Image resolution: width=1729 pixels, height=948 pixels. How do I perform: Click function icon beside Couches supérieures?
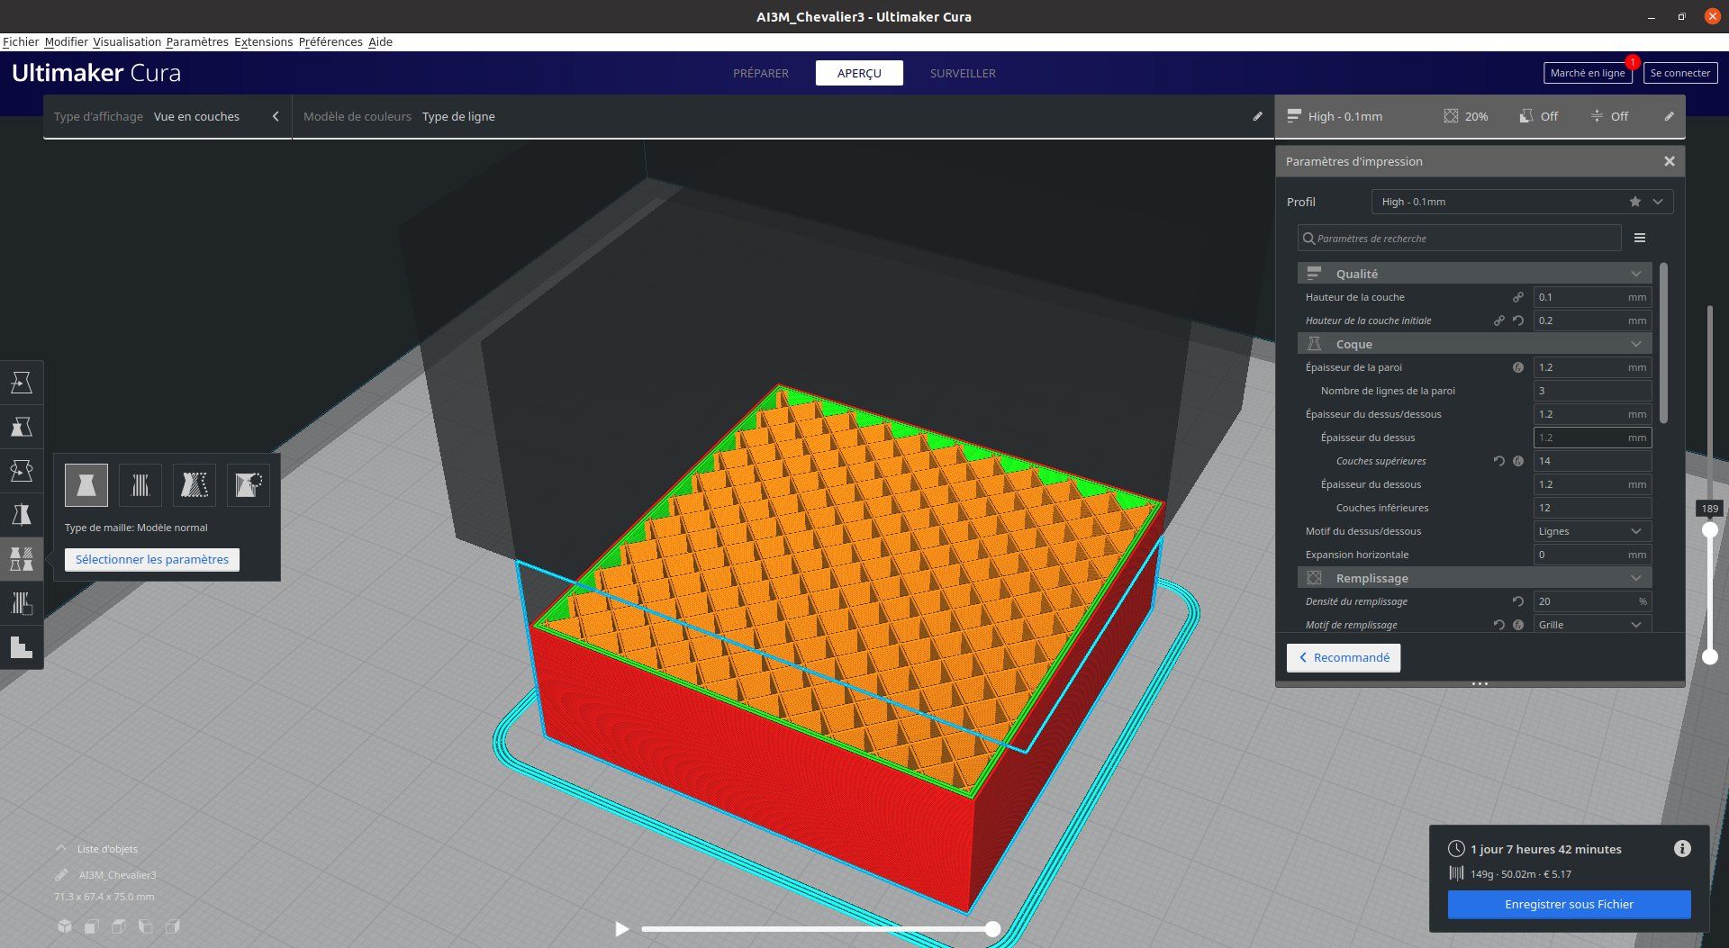(1518, 461)
